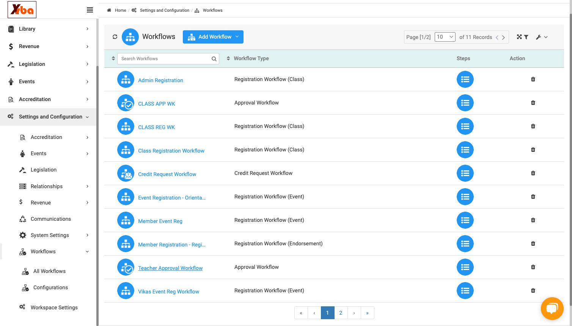Screen dimensions: 572x326
Task: Open steps for Teacher Approval Workflow
Action: tap(465, 267)
